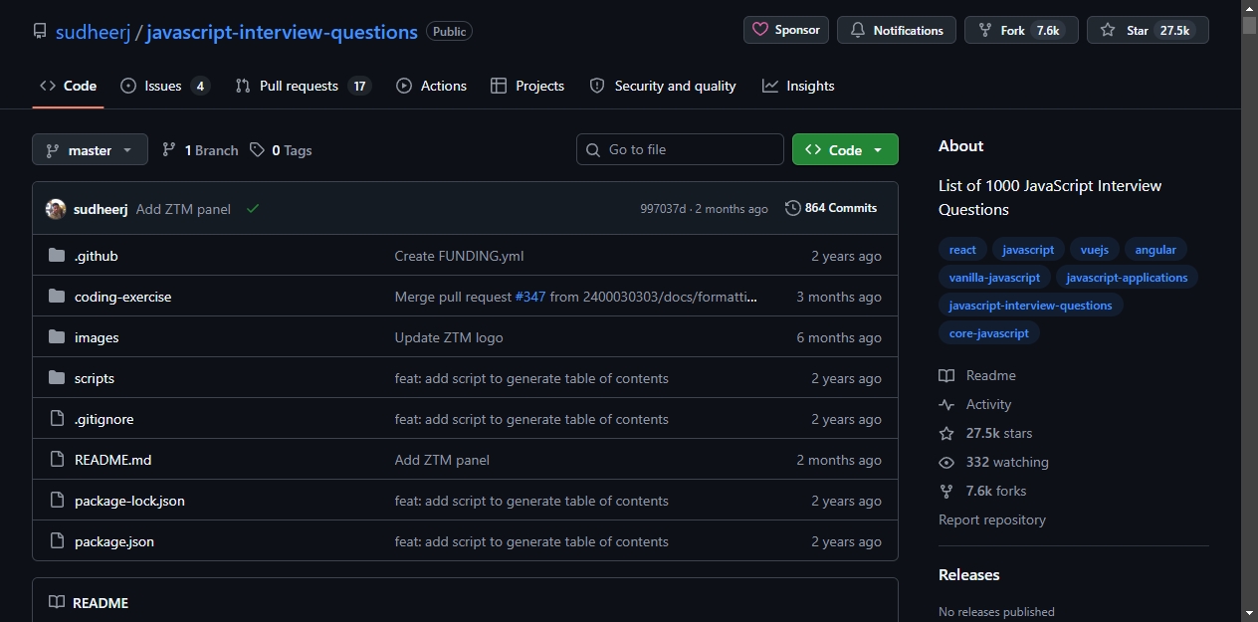Open the Activity link in About
Viewport: 1258px width, 622px height.
pyautogui.click(x=975, y=404)
